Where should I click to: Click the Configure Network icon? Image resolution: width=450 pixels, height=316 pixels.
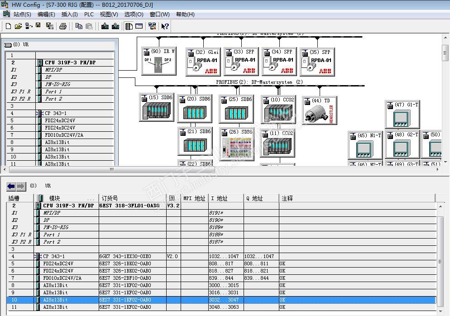pos(152,26)
